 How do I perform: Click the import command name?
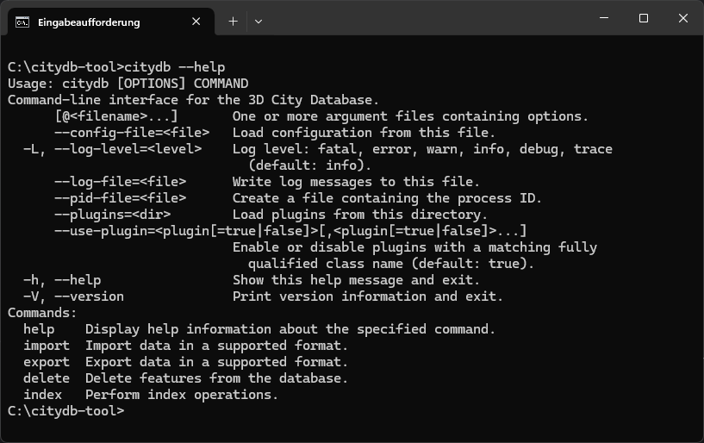coord(47,346)
